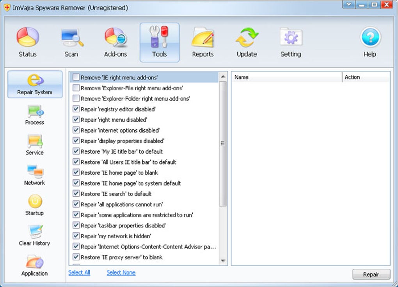This screenshot has width=398, height=287.
Task: Open the Startup sidebar tool
Action: (x=35, y=205)
